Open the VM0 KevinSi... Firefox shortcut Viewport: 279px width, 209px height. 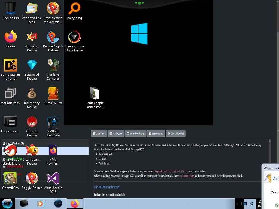(x=53, y=154)
